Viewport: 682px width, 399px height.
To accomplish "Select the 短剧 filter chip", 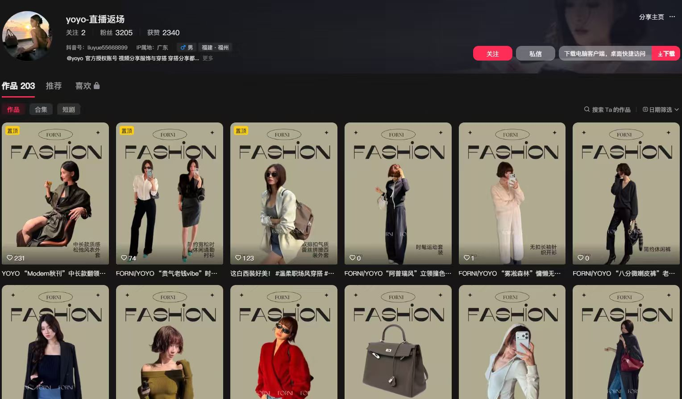I will [x=69, y=109].
